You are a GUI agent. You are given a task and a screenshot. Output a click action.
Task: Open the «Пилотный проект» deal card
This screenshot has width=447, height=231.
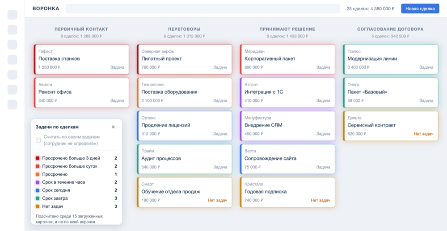185,59
